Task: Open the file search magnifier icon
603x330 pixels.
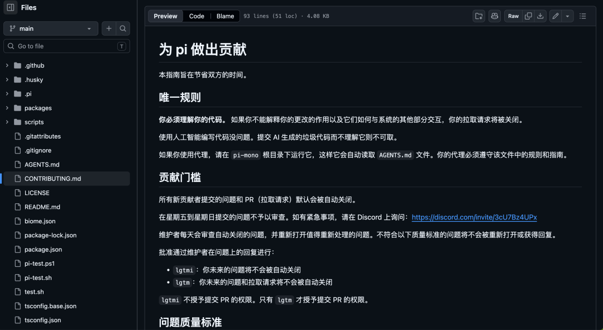Action: pyautogui.click(x=123, y=28)
